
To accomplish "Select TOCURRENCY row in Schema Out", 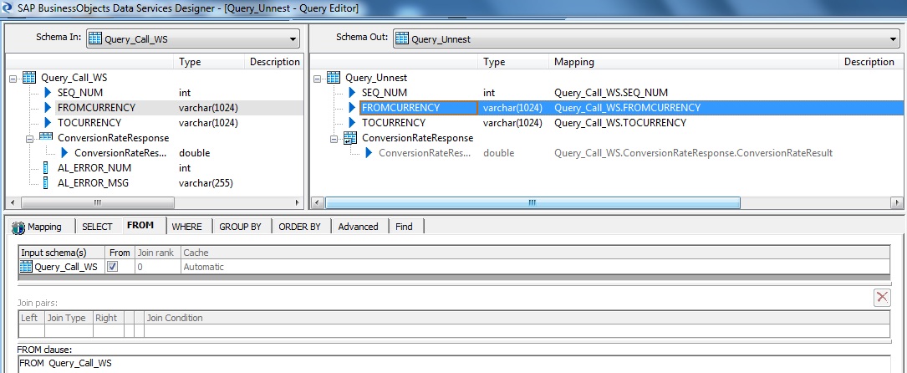I will (605, 123).
